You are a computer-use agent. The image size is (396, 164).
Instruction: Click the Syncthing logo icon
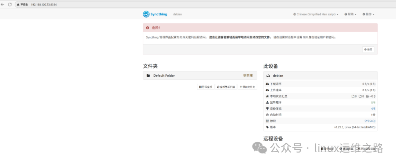(146, 14)
